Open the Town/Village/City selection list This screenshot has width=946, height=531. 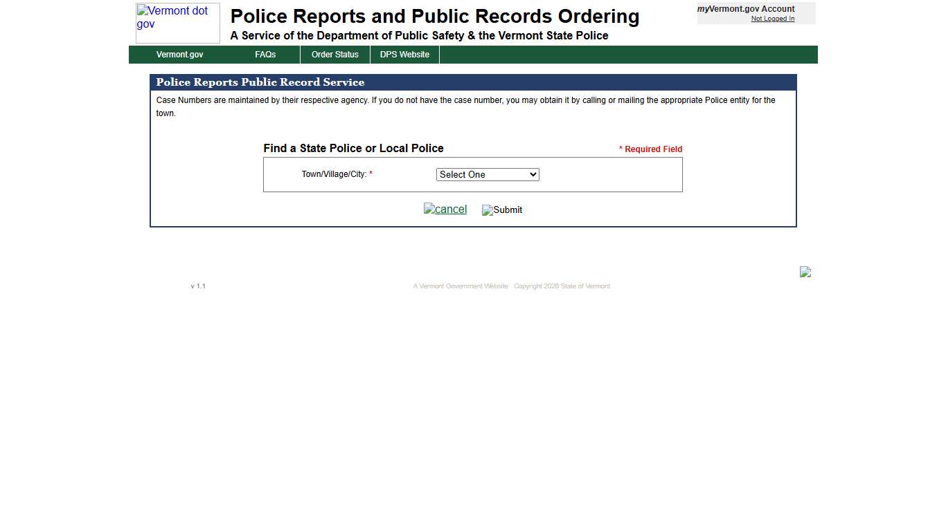pos(487,174)
